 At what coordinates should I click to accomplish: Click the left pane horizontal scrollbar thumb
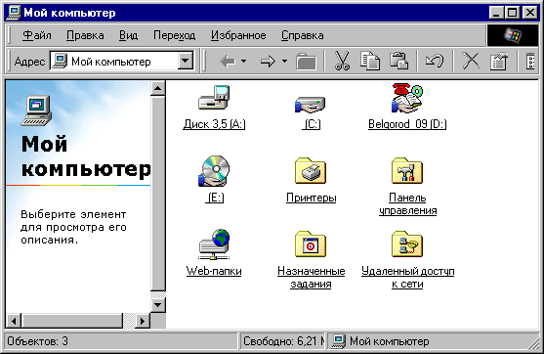click(x=72, y=321)
